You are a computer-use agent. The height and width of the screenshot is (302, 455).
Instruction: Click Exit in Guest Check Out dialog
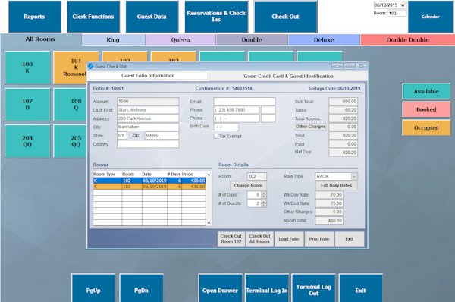pos(349,239)
